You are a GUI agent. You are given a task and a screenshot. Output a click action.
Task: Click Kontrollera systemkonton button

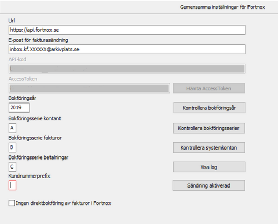209,147
